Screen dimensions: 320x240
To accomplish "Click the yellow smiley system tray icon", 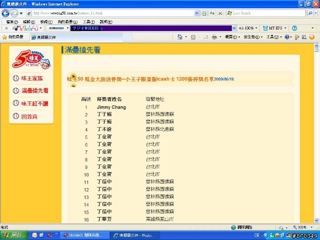I will tap(277, 235).
